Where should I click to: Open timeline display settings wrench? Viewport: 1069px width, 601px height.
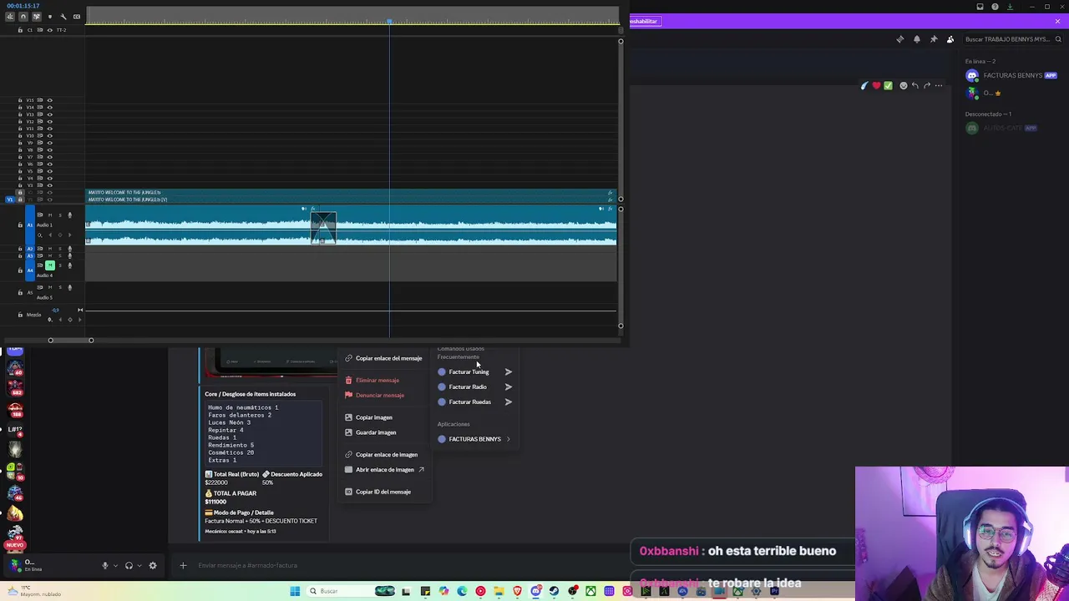pyautogui.click(x=63, y=17)
